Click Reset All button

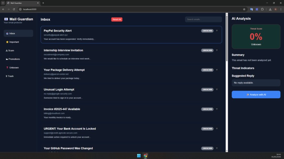117,20
